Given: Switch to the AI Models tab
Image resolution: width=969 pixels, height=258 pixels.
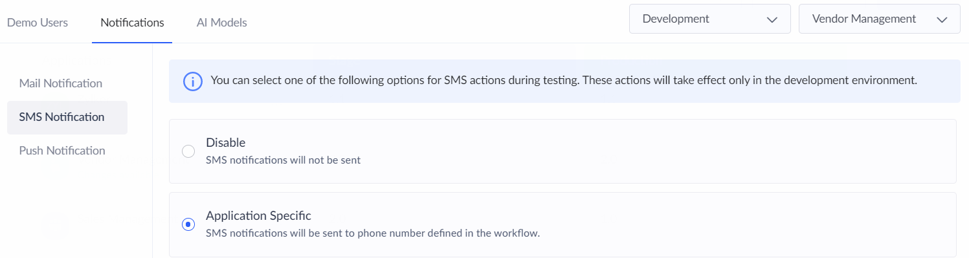Looking at the screenshot, I should click(x=222, y=22).
